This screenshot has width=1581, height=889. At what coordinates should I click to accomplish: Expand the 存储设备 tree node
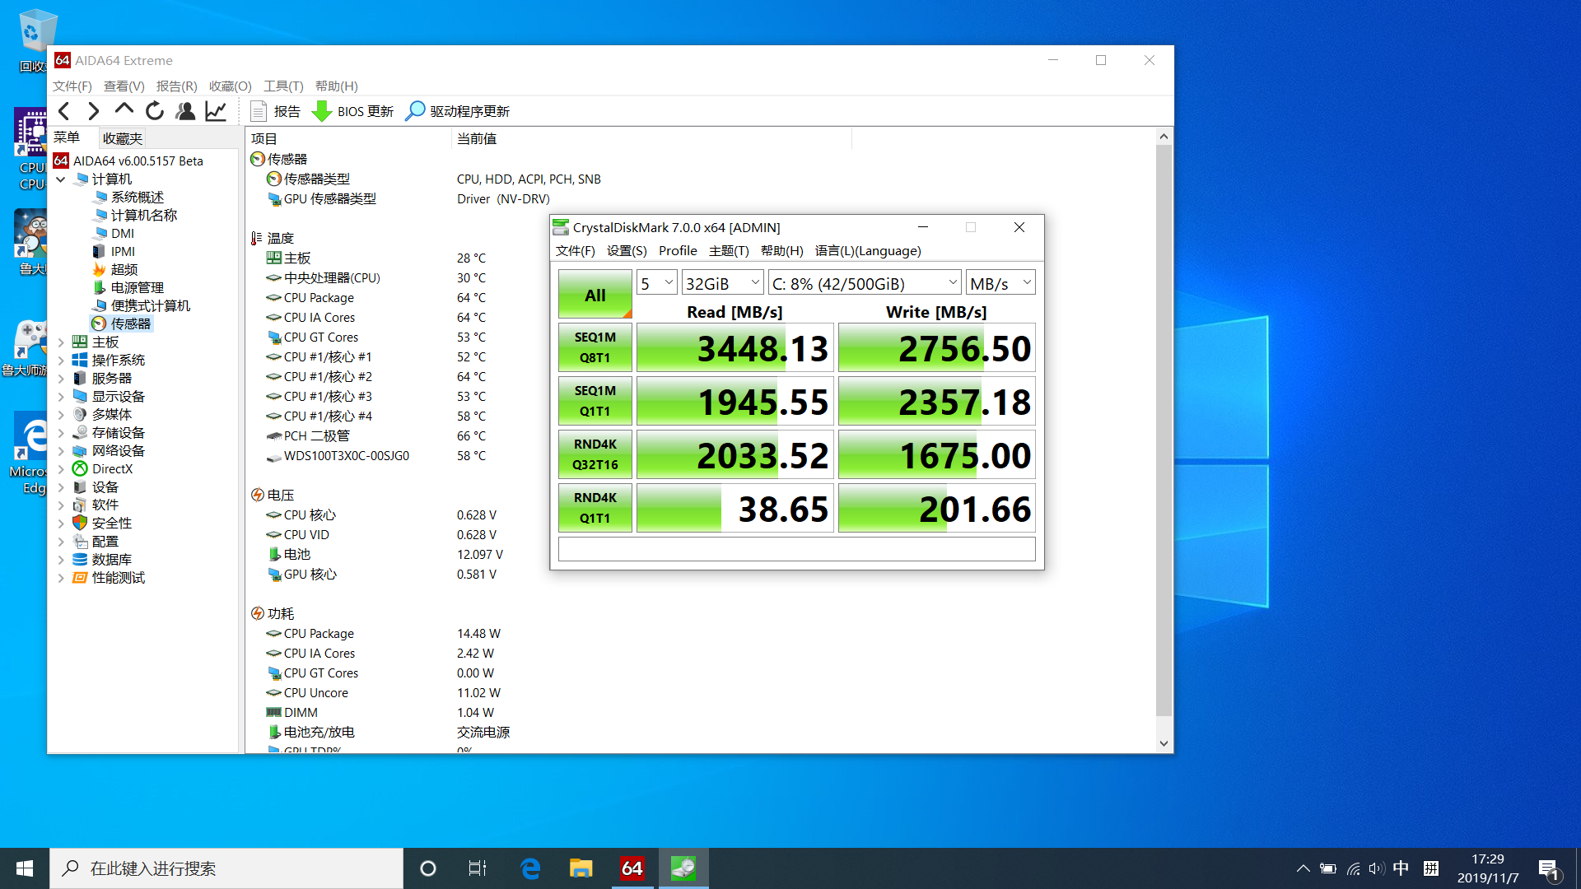point(61,433)
